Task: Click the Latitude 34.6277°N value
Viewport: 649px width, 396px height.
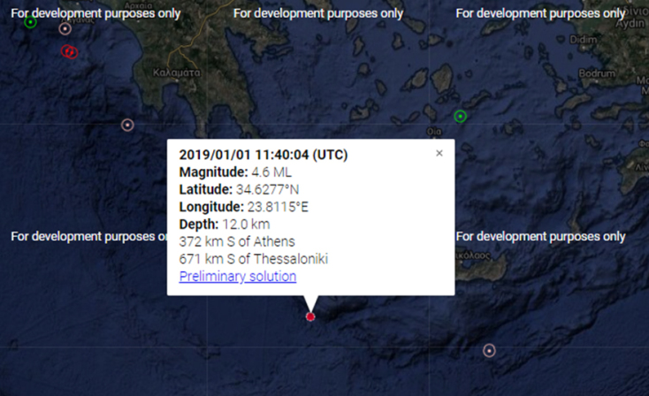Action: click(x=269, y=190)
